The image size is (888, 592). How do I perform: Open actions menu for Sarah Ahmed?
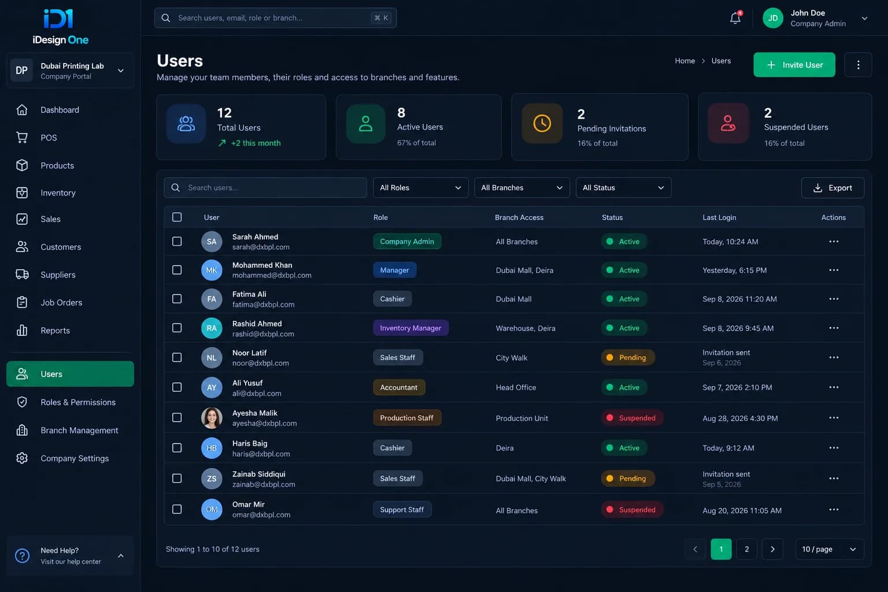click(x=834, y=242)
